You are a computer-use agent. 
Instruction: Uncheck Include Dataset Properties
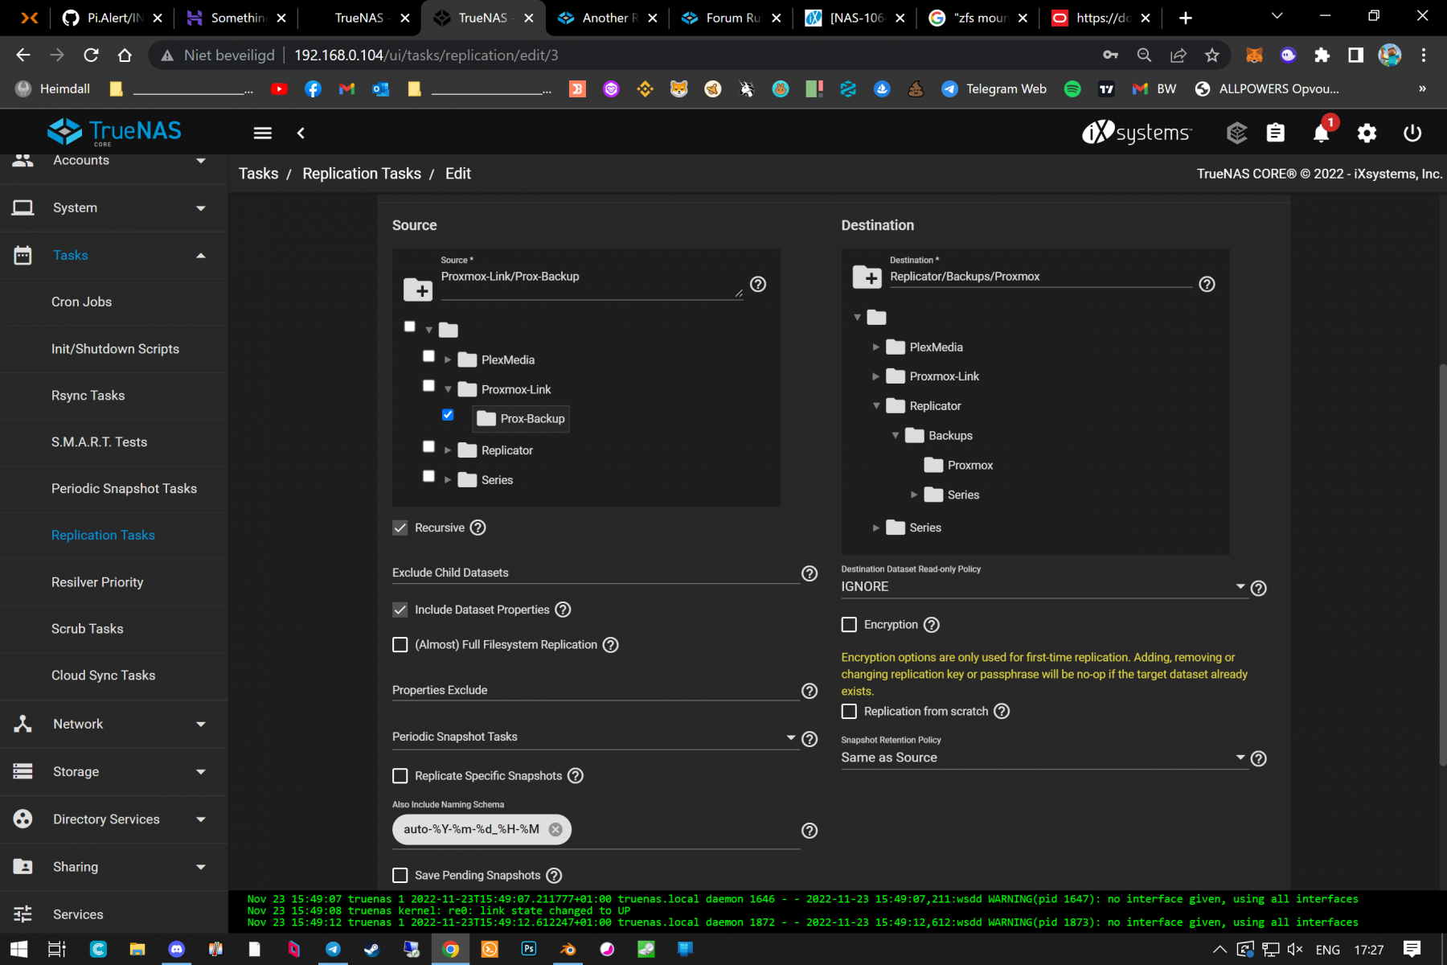coord(400,610)
